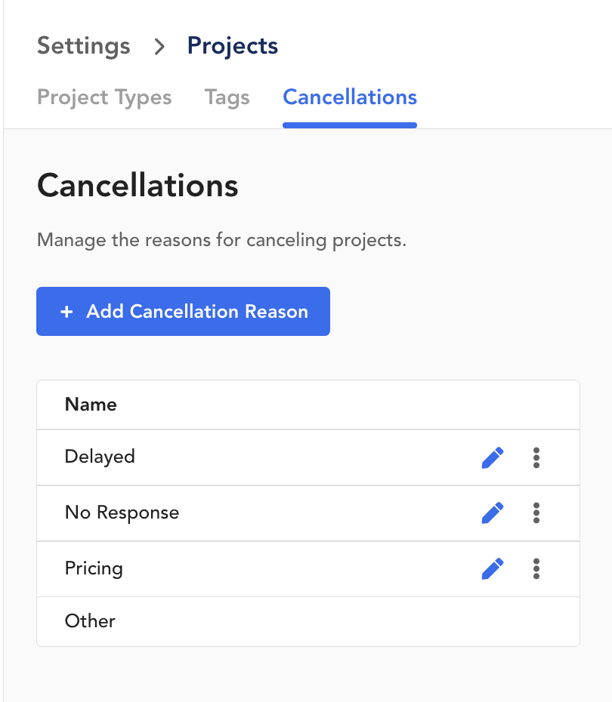Select the Delayed row name
This screenshot has width=612, height=702.
pos(100,457)
